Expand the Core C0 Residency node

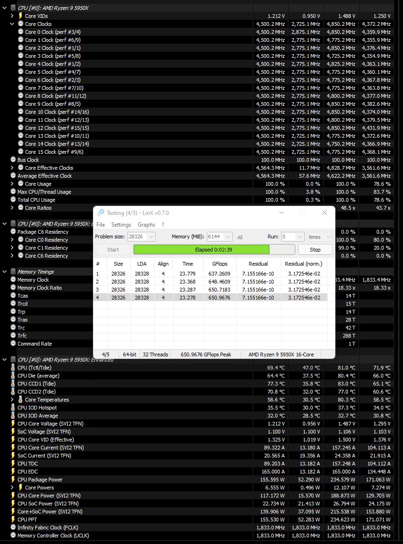12,239
